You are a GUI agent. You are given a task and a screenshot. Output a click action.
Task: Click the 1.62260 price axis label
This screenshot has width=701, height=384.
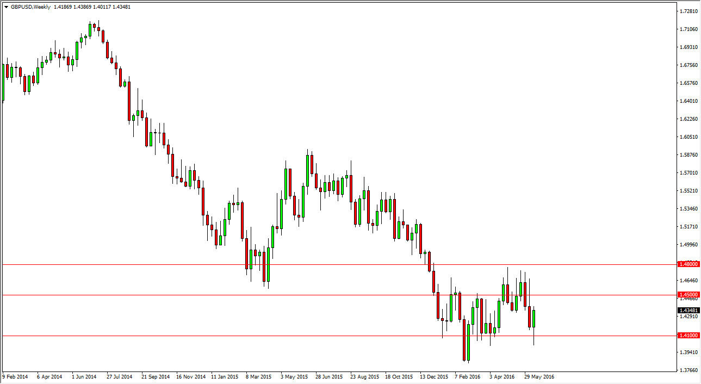(688, 119)
